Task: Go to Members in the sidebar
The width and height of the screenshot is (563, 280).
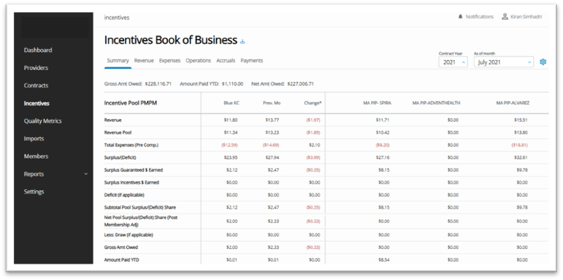Action: pos(36,156)
